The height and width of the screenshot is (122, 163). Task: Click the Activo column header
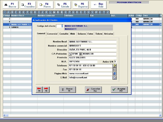pos(131,16)
